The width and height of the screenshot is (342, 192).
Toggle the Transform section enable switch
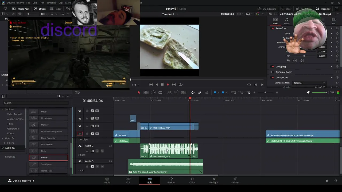pos(273,28)
